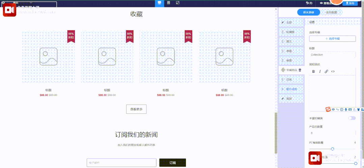Screen dimensions: 364x168
Task: Open fullscreen preview icon in top bar
Action: [177, 3]
